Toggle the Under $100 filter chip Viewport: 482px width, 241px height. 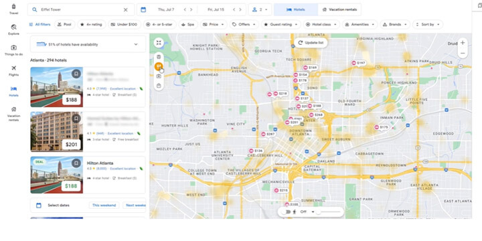125,24
